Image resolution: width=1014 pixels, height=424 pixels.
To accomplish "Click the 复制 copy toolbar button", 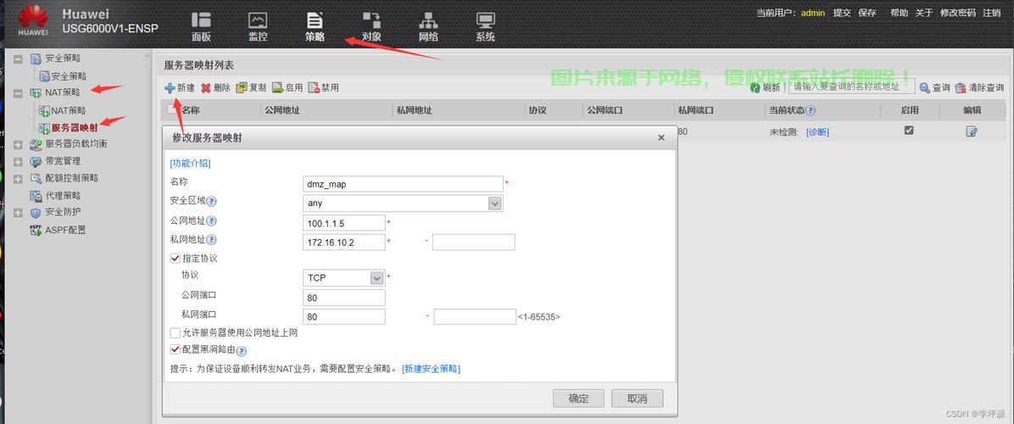I will (x=251, y=88).
